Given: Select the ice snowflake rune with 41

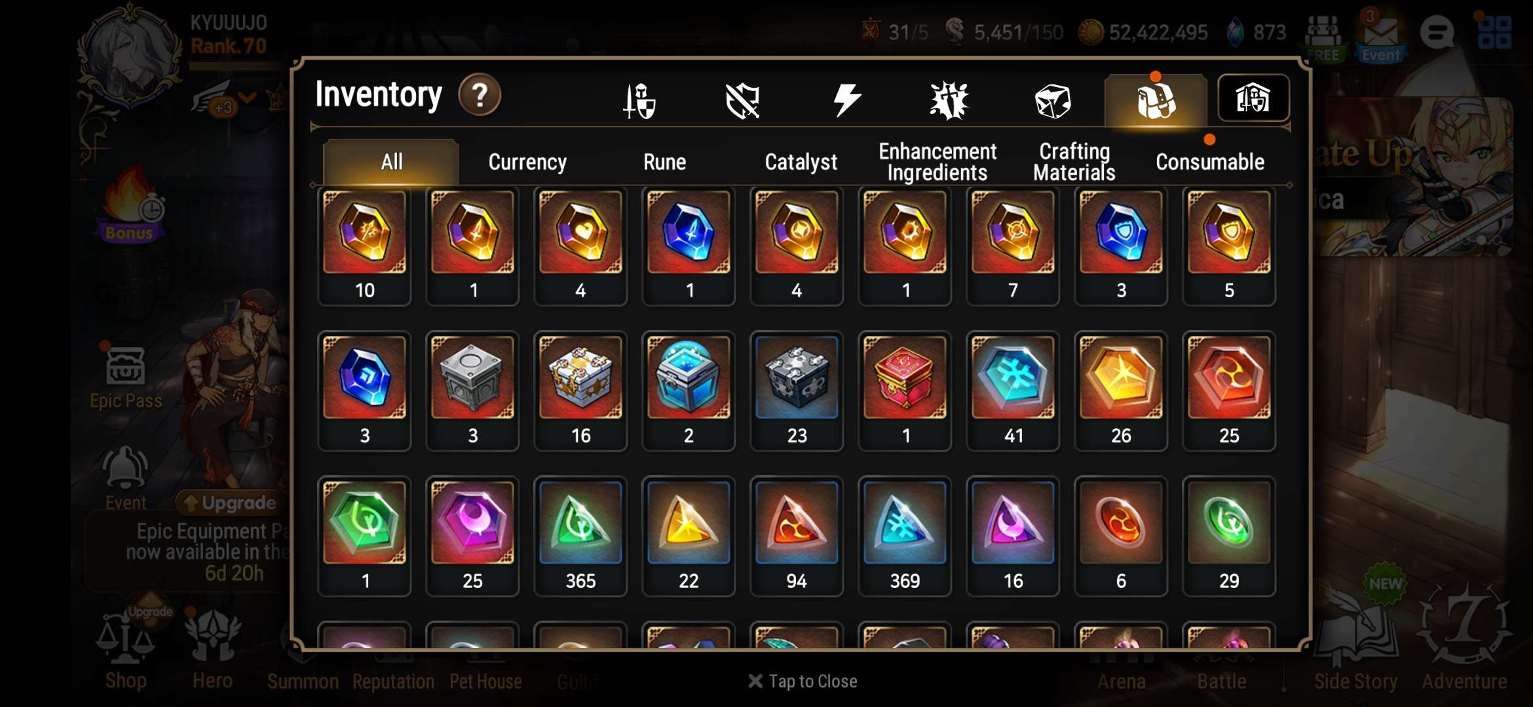Looking at the screenshot, I should click(x=1013, y=391).
